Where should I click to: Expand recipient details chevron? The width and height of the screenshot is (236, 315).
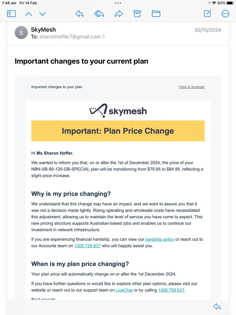coord(104,37)
